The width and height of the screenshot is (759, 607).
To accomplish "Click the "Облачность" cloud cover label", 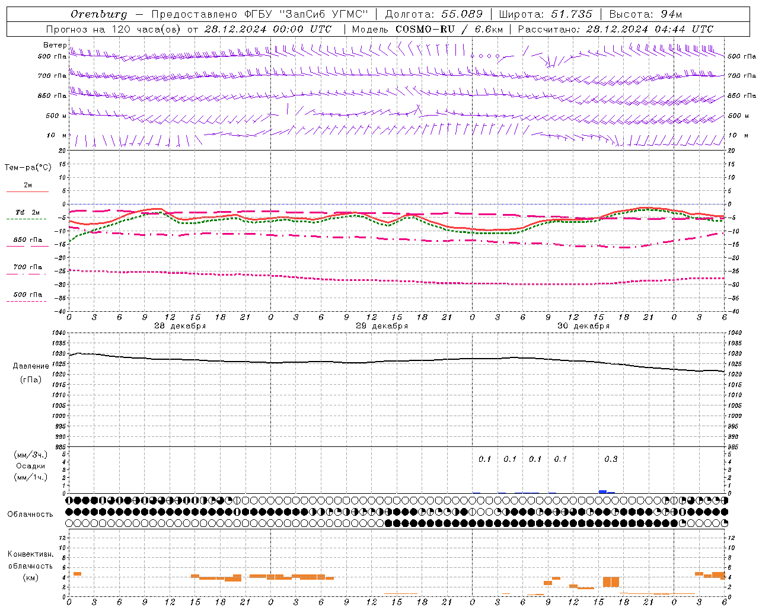I will [30, 514].
